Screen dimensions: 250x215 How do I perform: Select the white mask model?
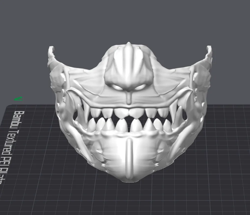tap(130, 112)
